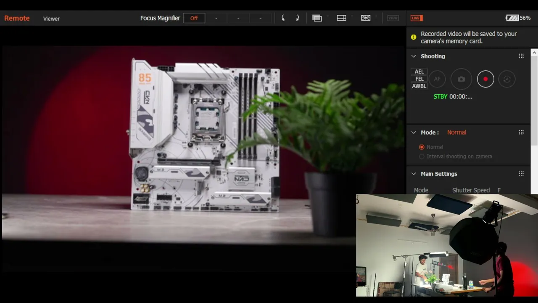Toggle the grid line overlay icon
The width and height of the screenshot is (538, 303).
click(x=366, y=18)
